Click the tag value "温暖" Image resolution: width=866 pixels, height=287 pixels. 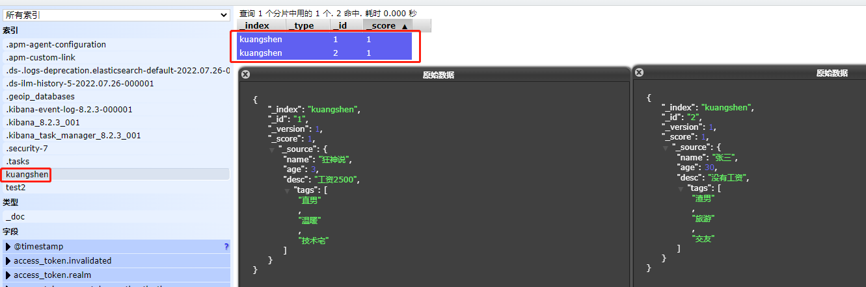tap(310, 221)
